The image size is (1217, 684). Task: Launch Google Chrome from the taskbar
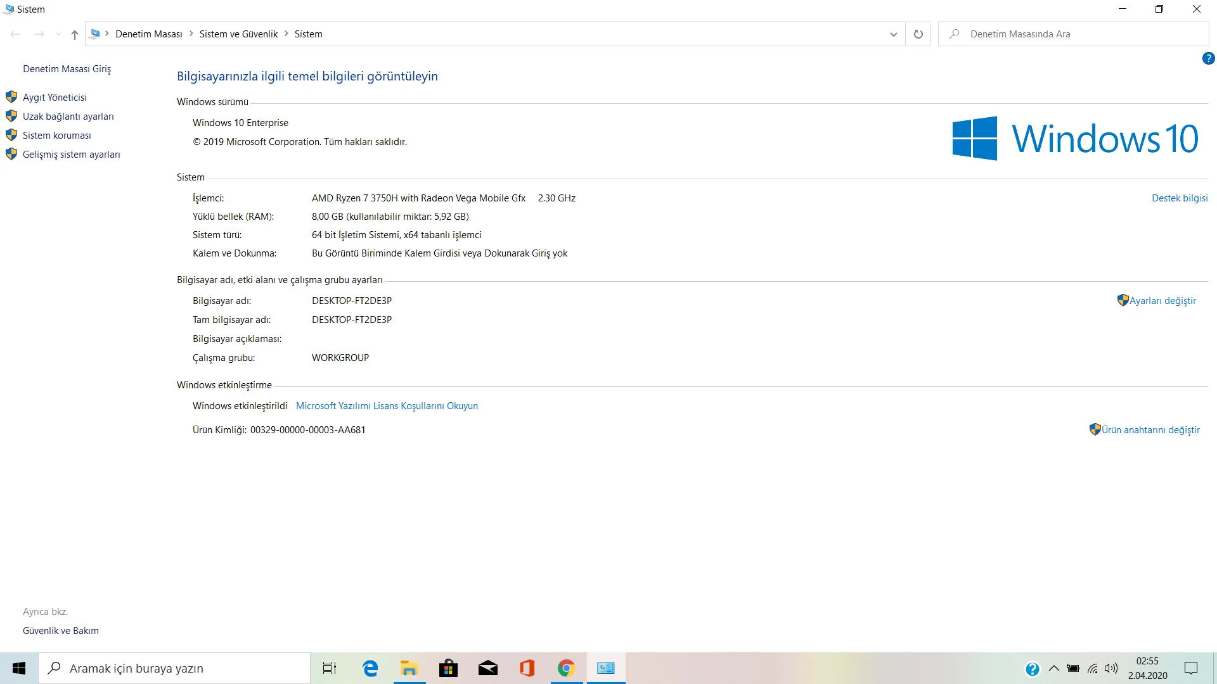point(566,668)
